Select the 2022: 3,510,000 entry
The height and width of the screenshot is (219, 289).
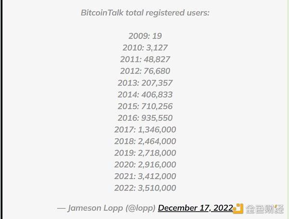(x=145, y=188)
